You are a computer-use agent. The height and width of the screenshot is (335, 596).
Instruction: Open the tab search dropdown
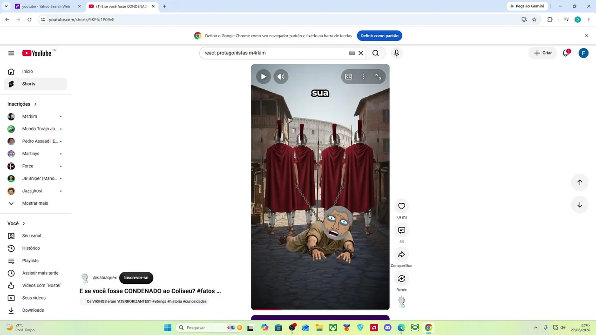coord(6,7)
